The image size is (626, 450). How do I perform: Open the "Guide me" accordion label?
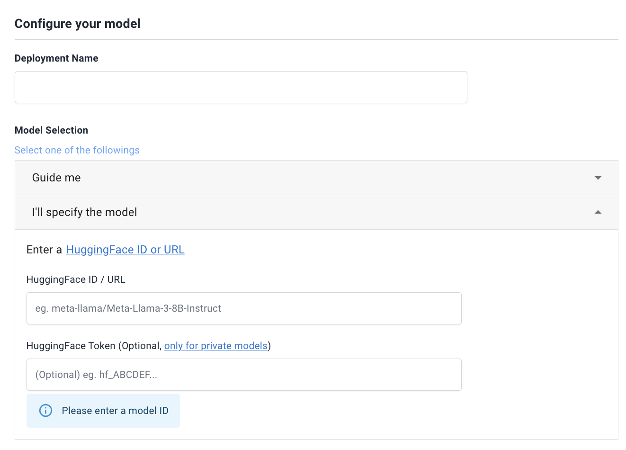(56, 178)
